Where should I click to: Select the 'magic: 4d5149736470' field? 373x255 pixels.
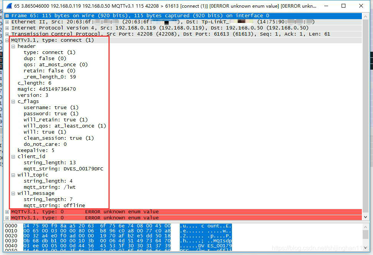(47, 89)
